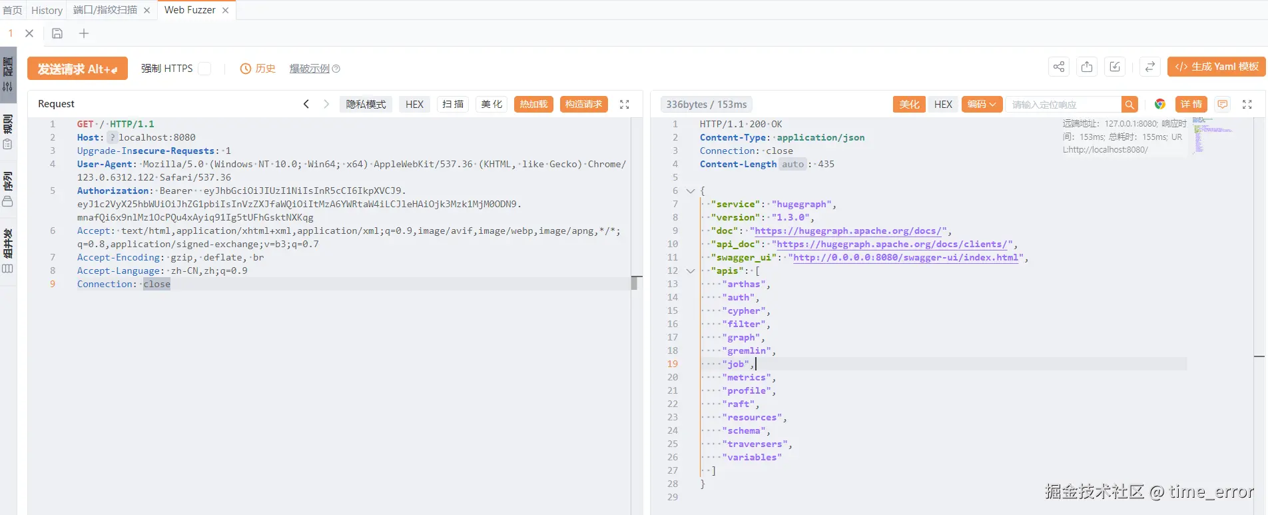Open the 序列 side panel
Image resolution: width=1268 pixels, height=515 pixels.
click(x=8, y=189)
